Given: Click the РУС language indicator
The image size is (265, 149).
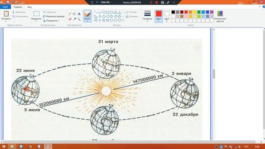Looking at the screenshot, I should pyautogui.click(x=246, y=147).
